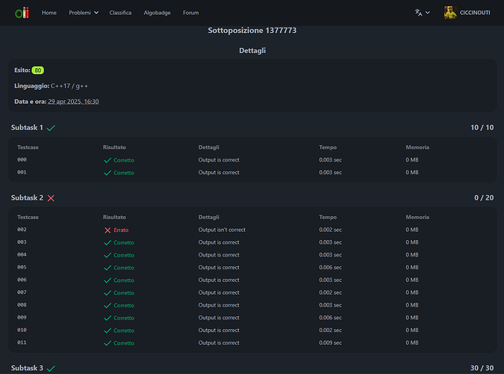The width and height of the screenshot is (504, 374).
Task: Click the 0.009 sec time value
Action: [x=330, y=343]
